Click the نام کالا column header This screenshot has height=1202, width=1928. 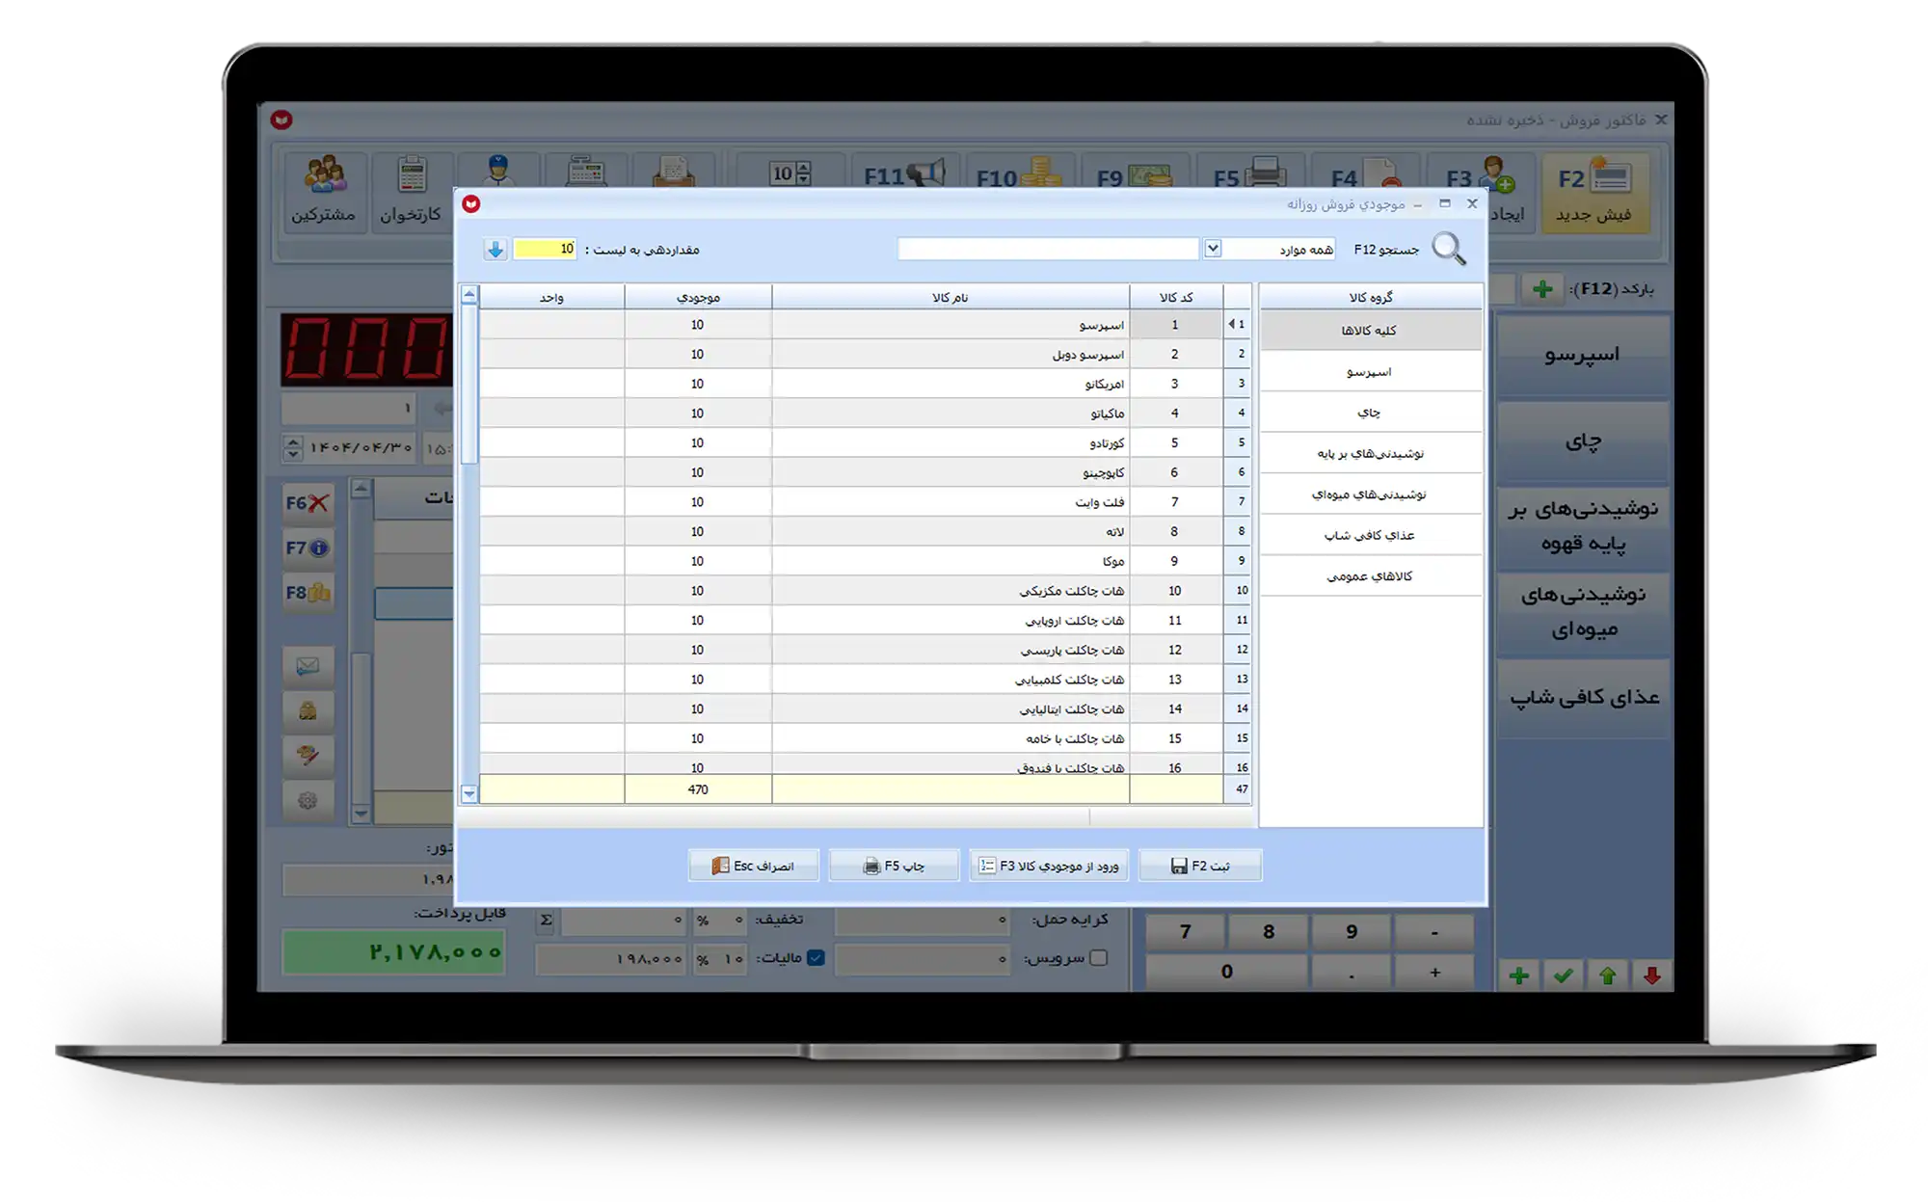951,297
